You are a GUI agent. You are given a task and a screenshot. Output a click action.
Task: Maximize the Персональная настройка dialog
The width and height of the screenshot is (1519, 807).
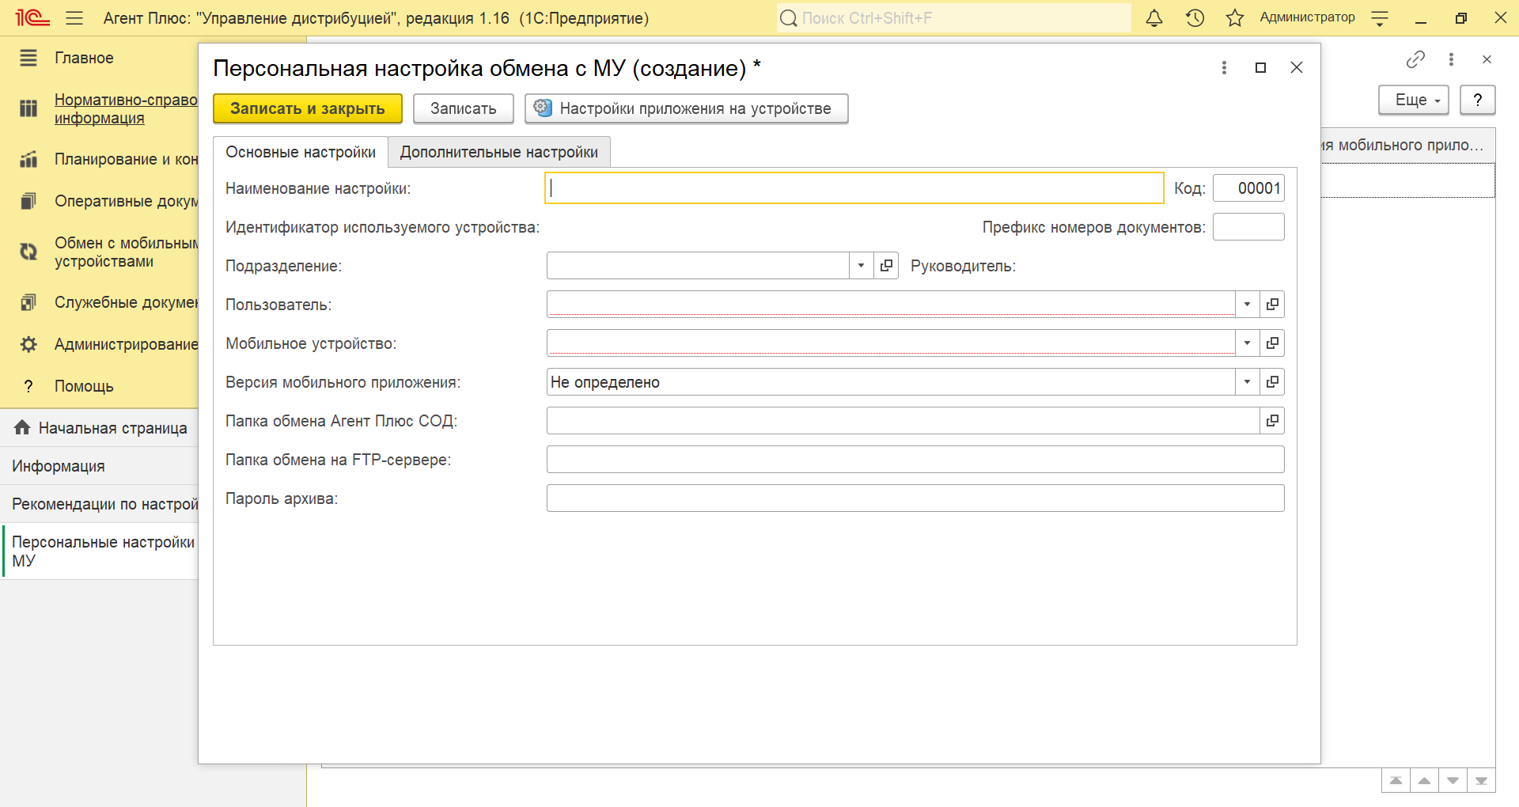click(1261, 68)
